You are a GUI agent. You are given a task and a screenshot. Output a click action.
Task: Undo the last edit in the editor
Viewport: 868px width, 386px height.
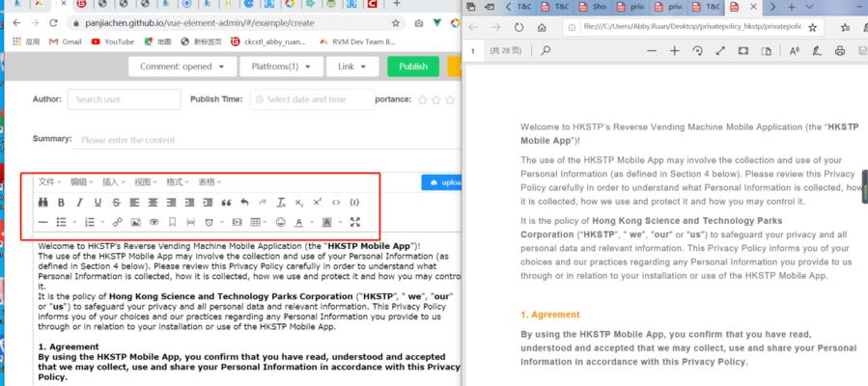(x=244, y=203)
